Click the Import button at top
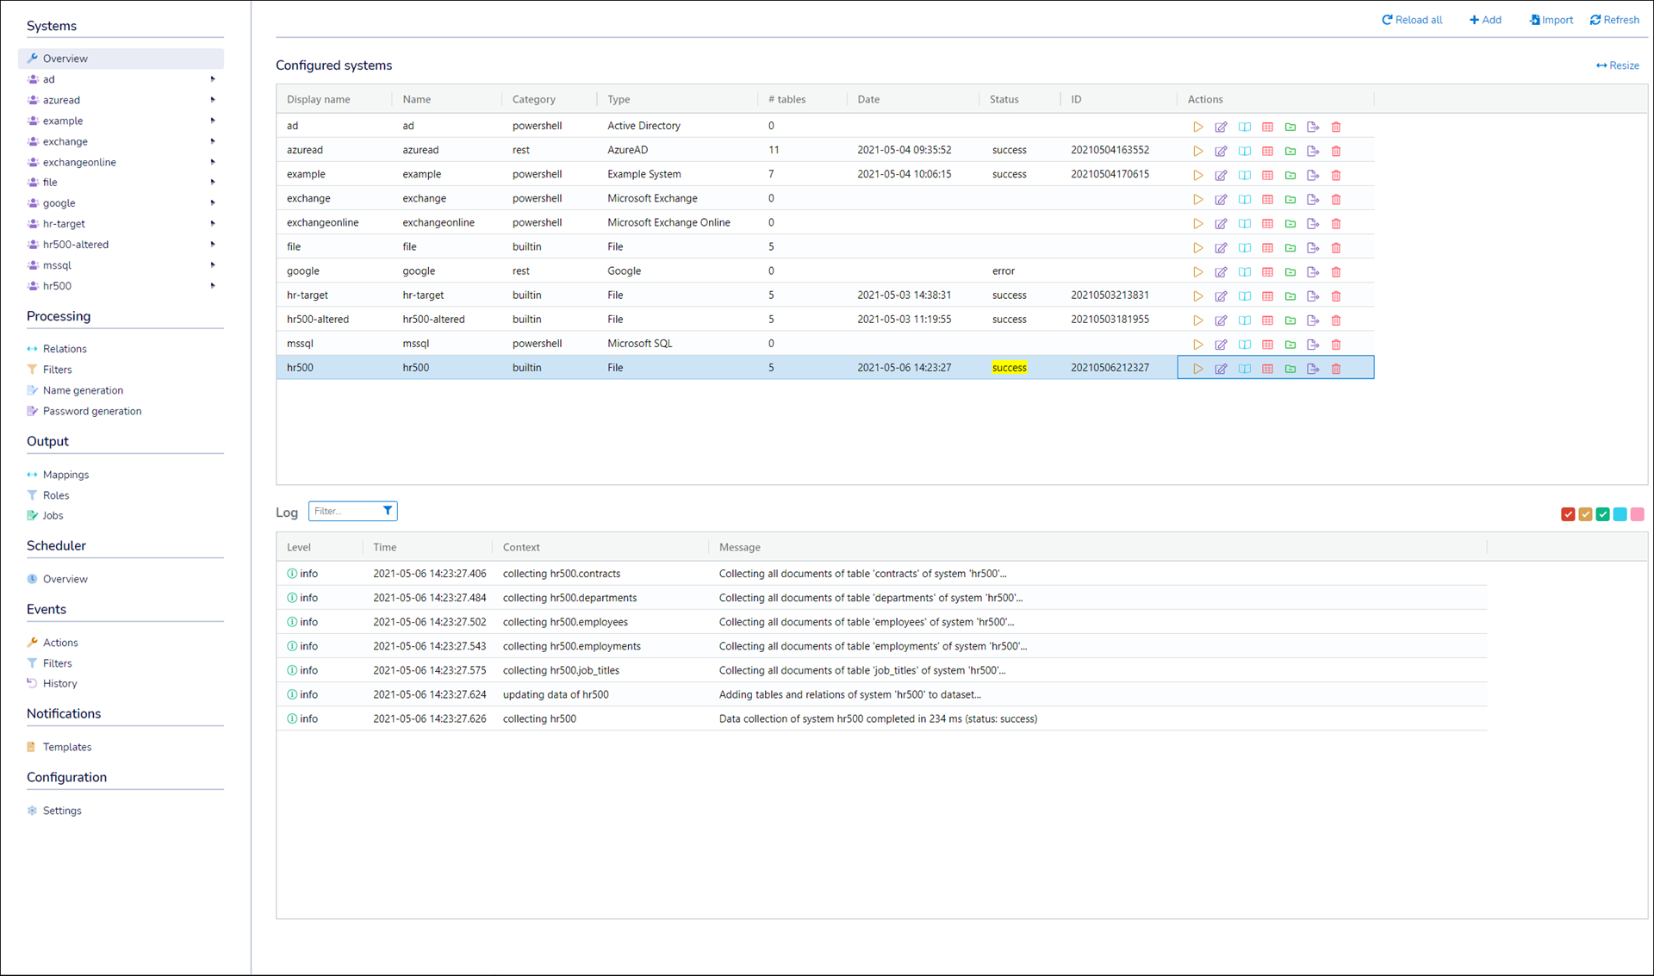The image size is (1654, 976). [x=1551, y=20]
